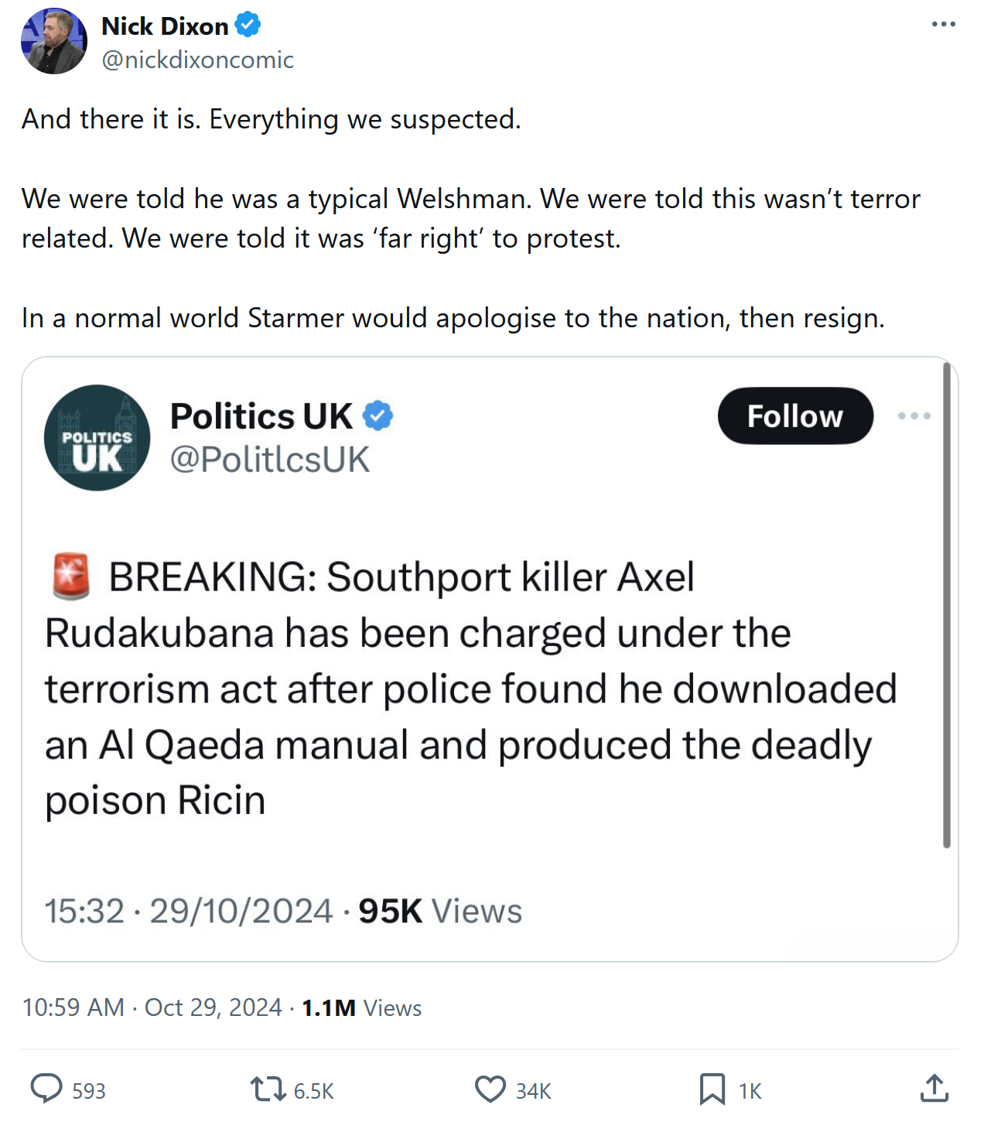Click the Politics UK logo avatar
This screenshot has width=984, height=1132.
tap(97, 438)
